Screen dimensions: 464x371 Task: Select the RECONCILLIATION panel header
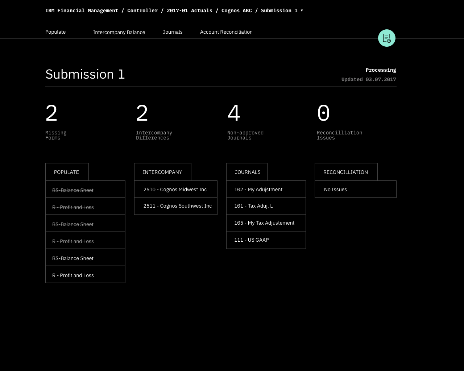pos(346,172)
